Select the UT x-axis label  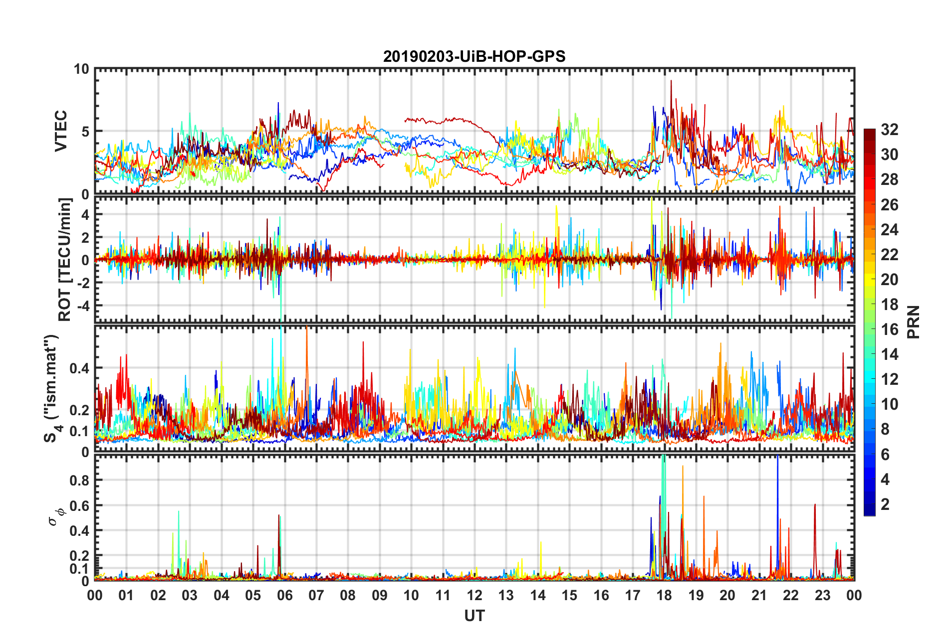(474, 616)
